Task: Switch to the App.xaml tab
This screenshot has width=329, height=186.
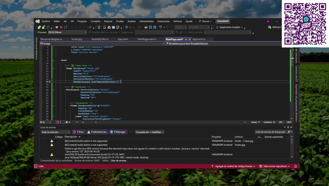Action: click(123, 39)
